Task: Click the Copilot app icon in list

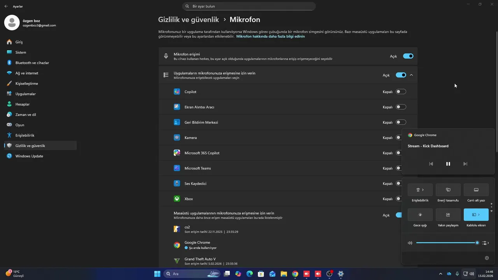Action: pos(177,92)
